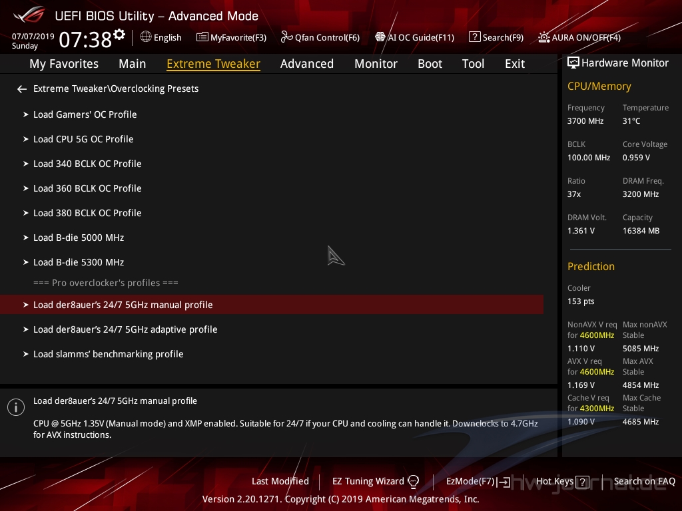
Task: Toggle AURA ON/OFF(F4) label
Action: pyautogui.click(x=586, y=38)
